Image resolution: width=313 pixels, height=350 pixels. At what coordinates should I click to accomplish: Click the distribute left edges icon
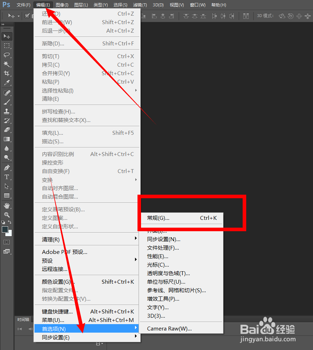(214, 16)
